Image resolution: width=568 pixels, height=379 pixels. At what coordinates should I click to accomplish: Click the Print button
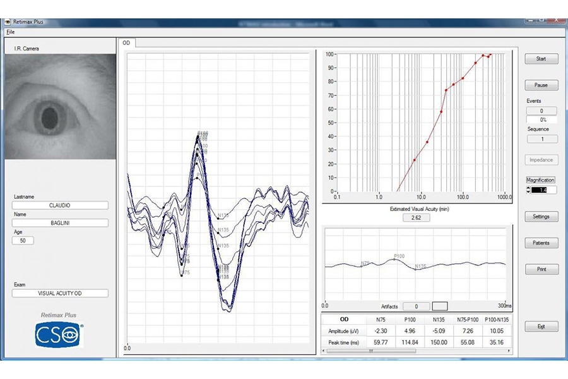[541, 269]
